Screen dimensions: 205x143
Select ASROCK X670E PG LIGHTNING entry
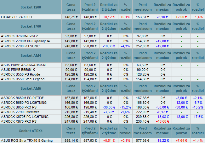(25, 117)
